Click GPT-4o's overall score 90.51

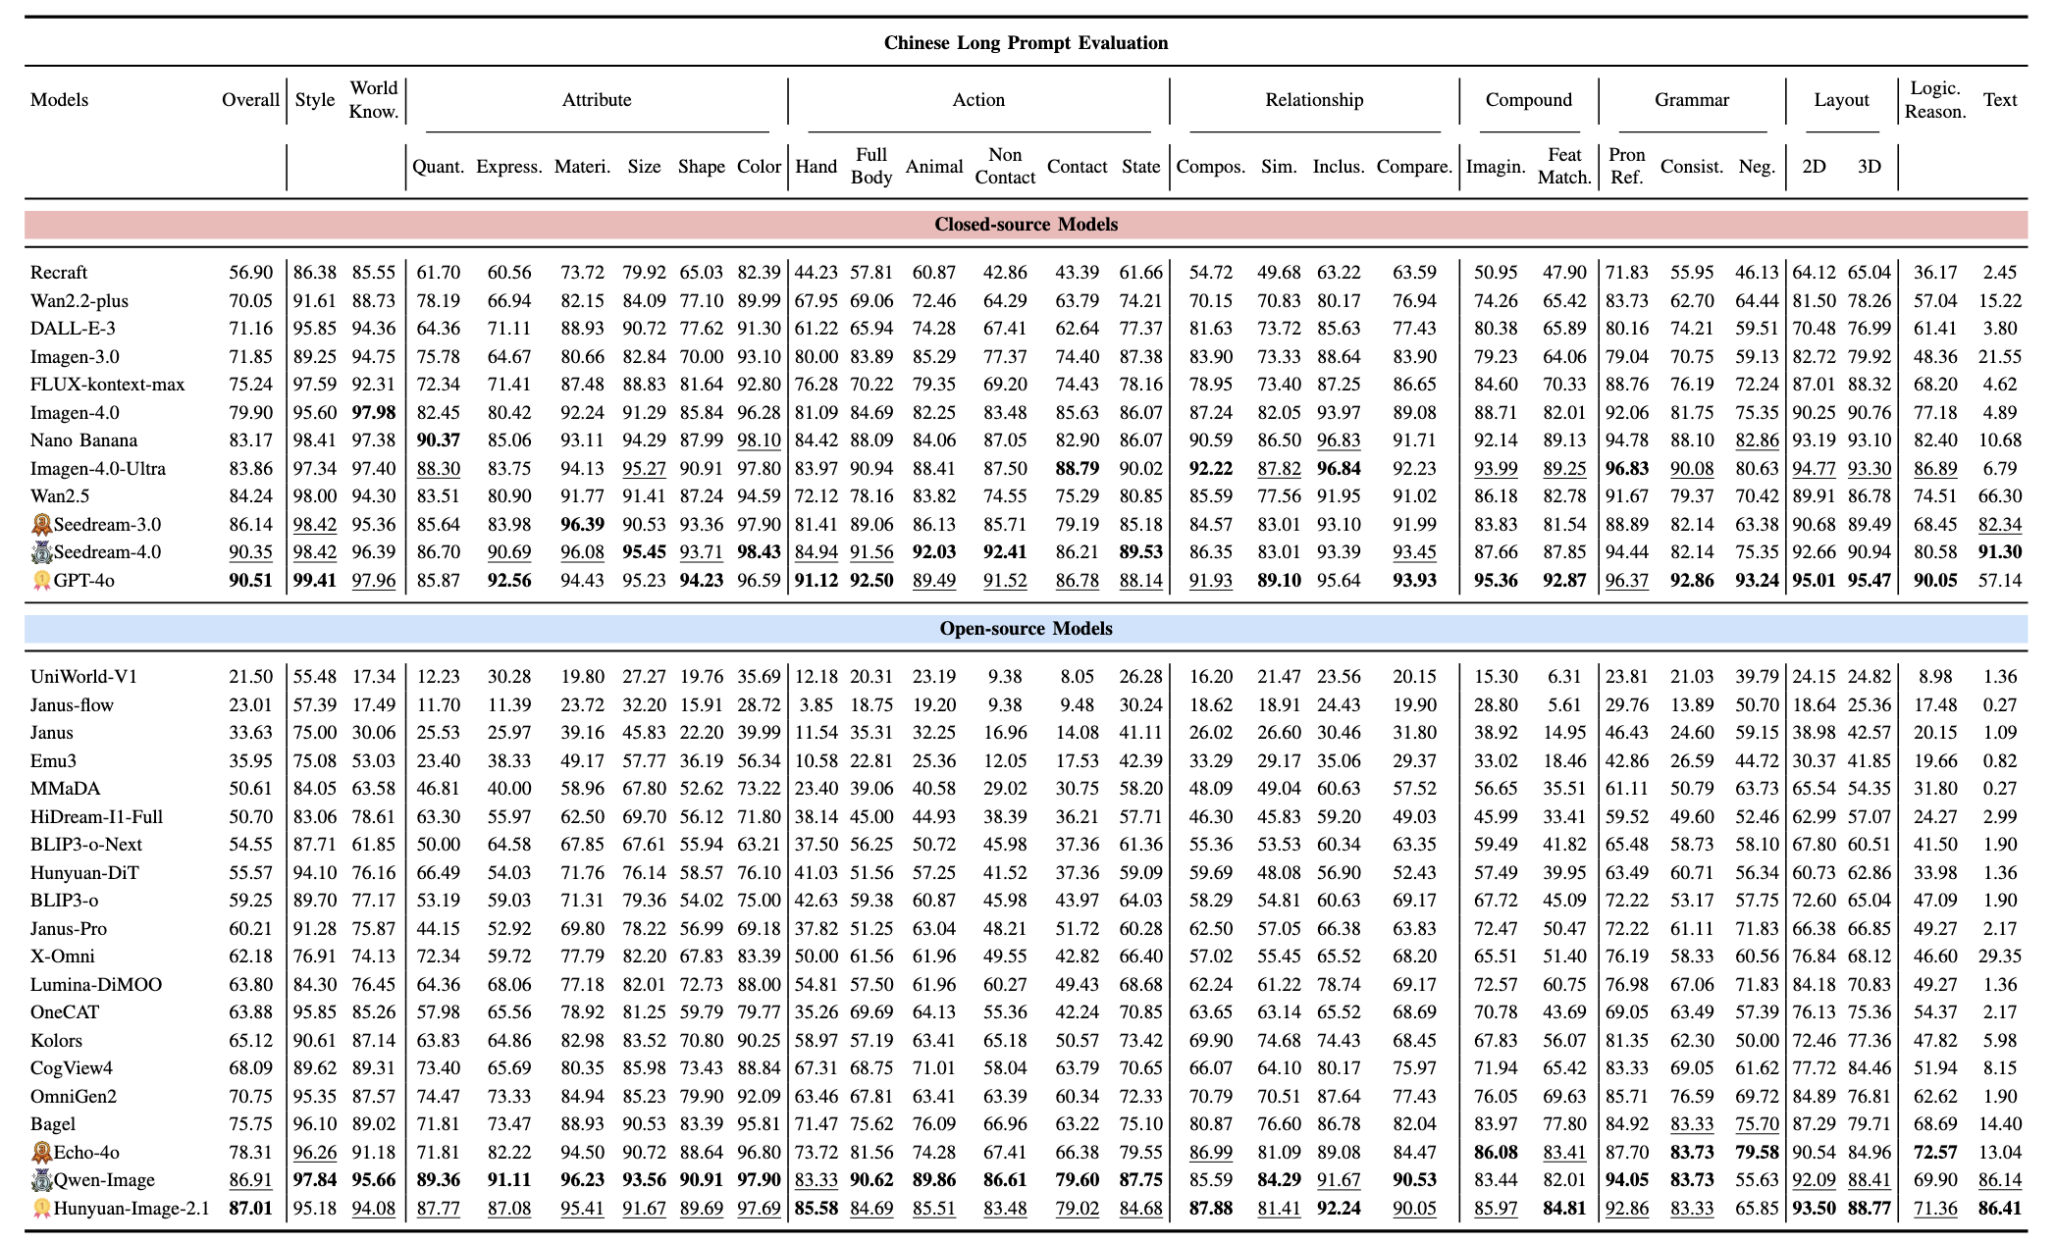[249, 581]
